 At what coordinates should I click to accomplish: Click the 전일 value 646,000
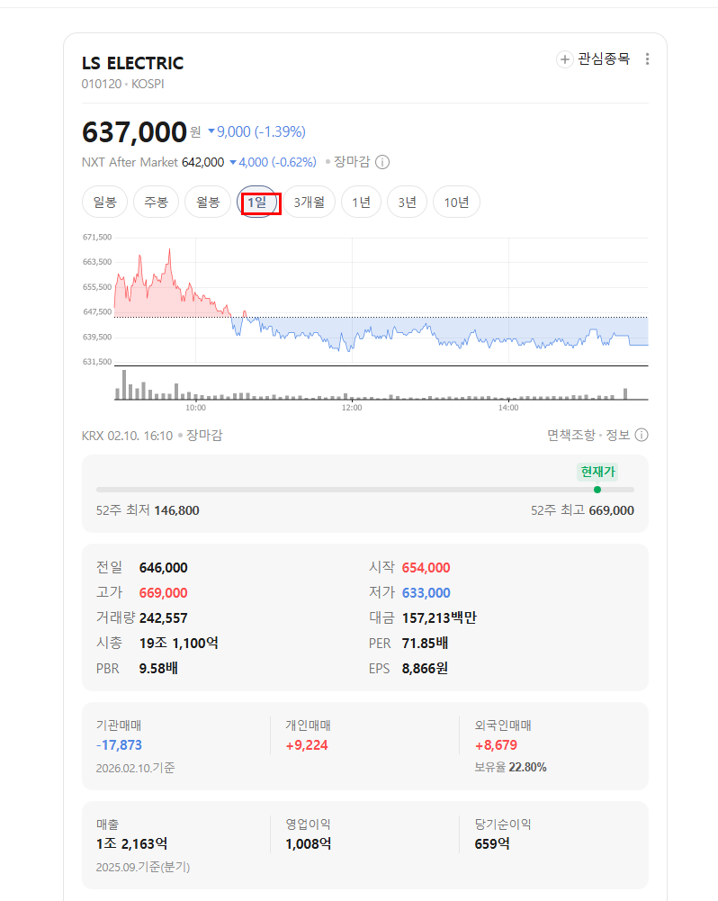click(x=164, y=568)
